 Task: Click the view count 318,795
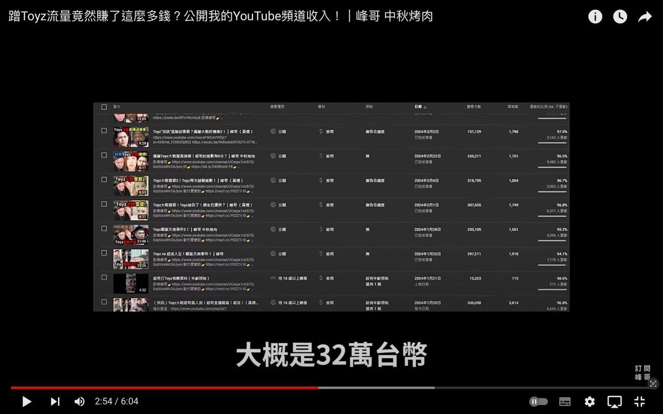click(474, 181)
